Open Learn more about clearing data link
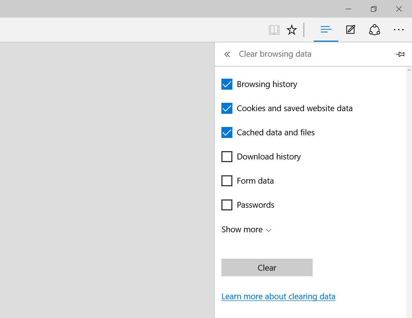This screenshot has height=318, width=412. 278,296
